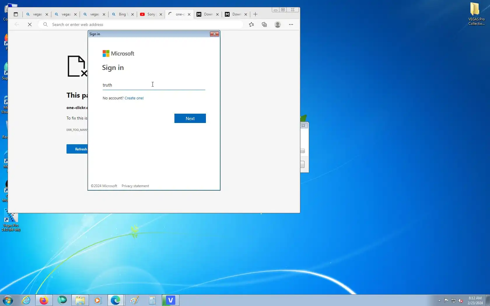The height and width of the screenshot is (306, 490).
Task: Open Settings and more ellipsis menu
Action: [x=291, y=24]
